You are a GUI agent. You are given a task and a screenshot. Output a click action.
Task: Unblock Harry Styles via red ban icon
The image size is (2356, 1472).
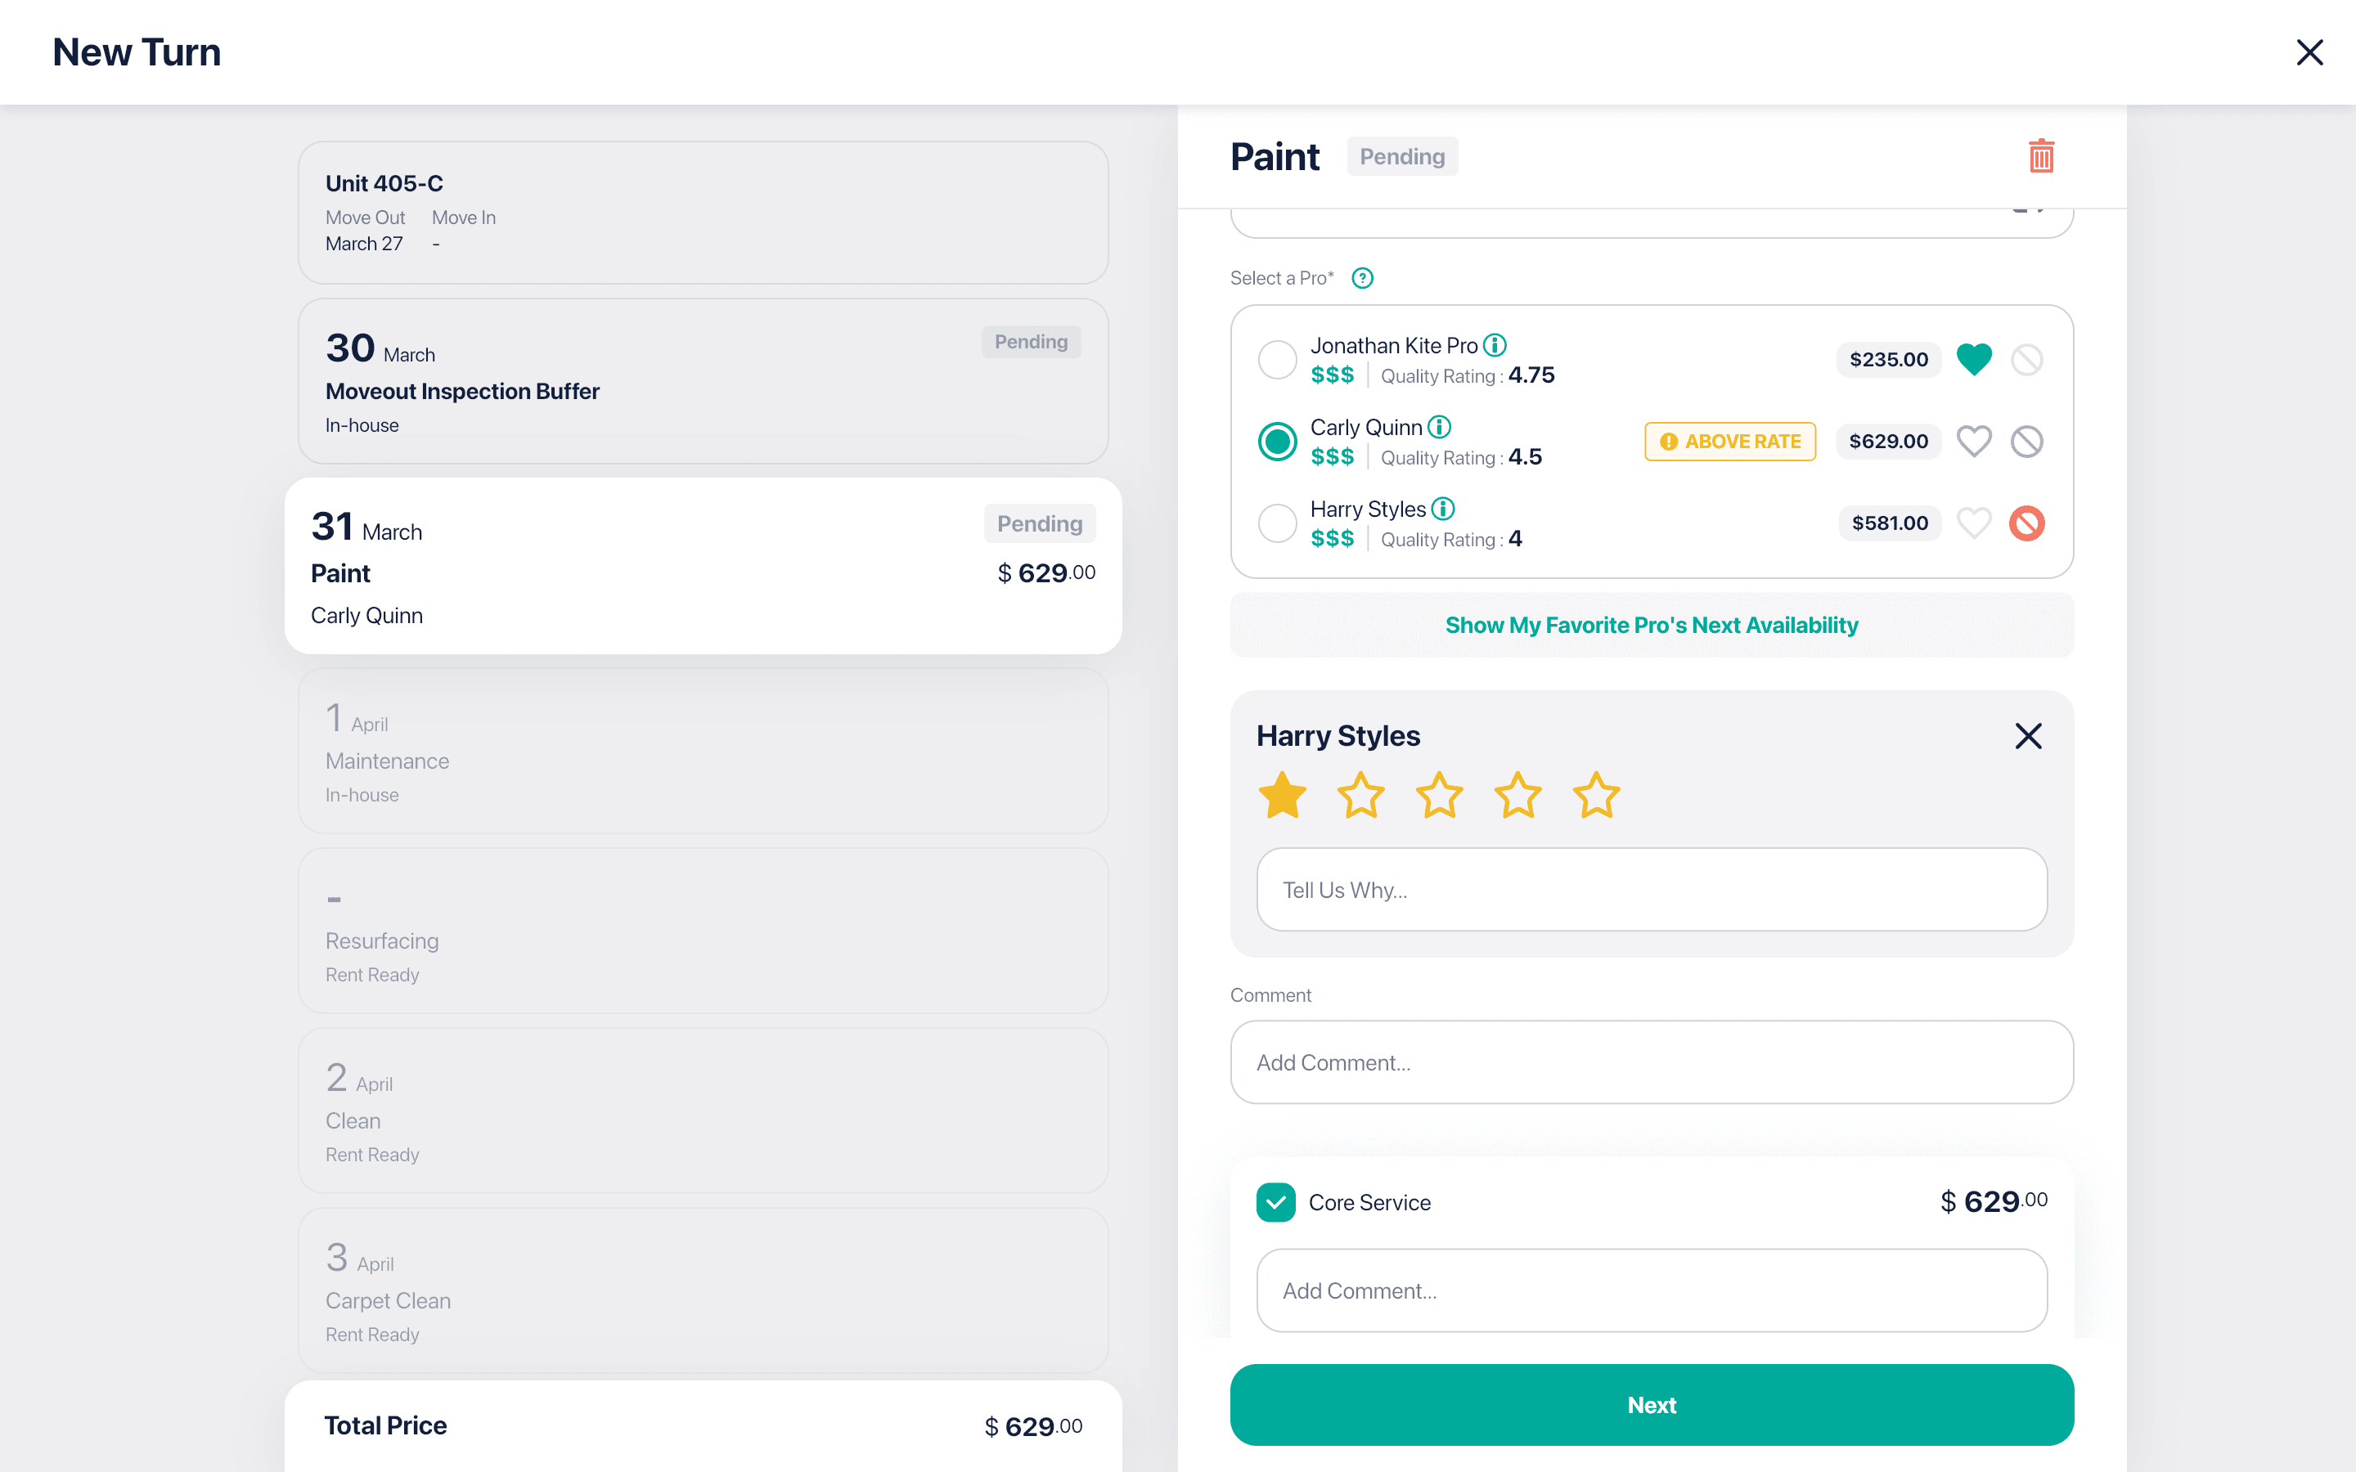(x=2026, y=523)
